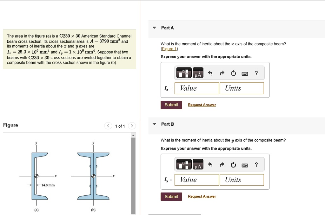Click the help question mark in Part A
The width and height of the screenshot is (325, 215).
coord(256,73)
